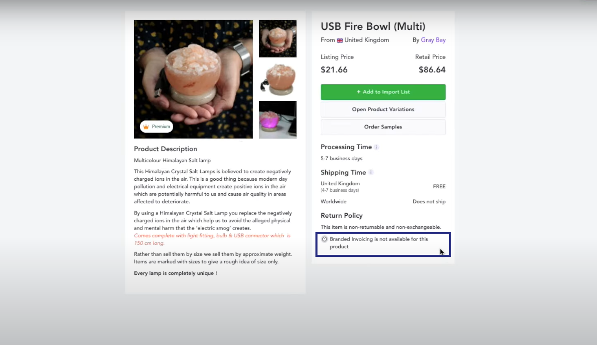597x345 pixels.
Task: Click the Premium crown badge
Action: [157, 126]
